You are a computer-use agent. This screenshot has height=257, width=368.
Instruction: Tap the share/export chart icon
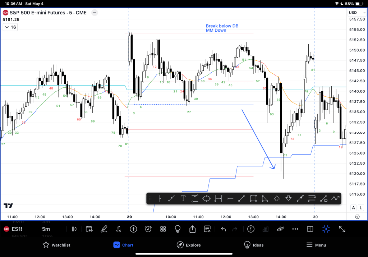(x=192, y=229)
